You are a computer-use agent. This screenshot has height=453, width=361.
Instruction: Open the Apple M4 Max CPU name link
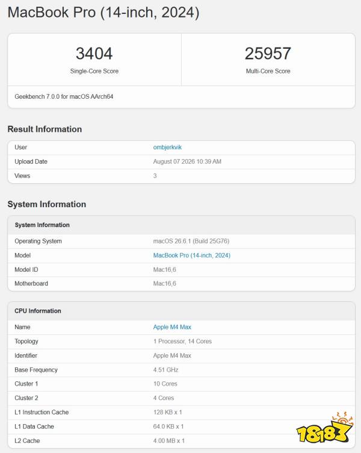172,327
